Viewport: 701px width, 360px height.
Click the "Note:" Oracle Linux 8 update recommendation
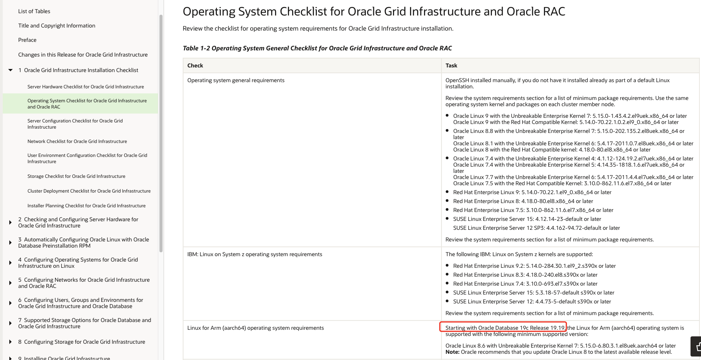(x=559, y=352)
